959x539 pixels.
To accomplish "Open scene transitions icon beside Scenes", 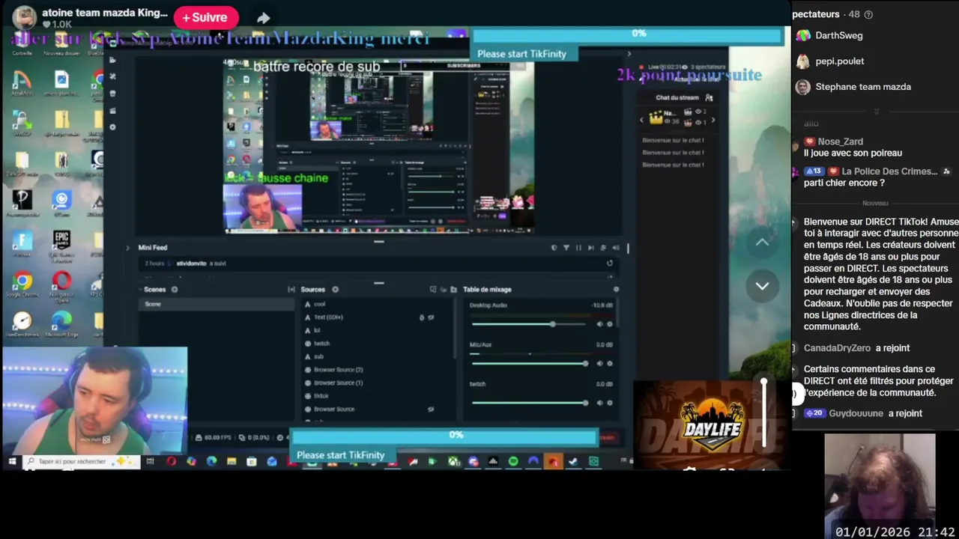I will coord(291,289).
